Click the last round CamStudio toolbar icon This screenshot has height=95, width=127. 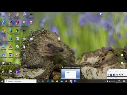point(122,75)
